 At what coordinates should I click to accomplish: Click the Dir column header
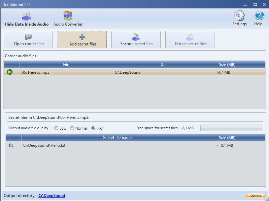[x=163, y=65]
